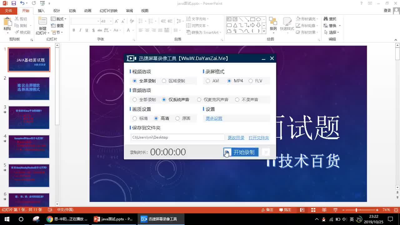Select slide 2 thumbnail in the panel

tap(29, 88)
